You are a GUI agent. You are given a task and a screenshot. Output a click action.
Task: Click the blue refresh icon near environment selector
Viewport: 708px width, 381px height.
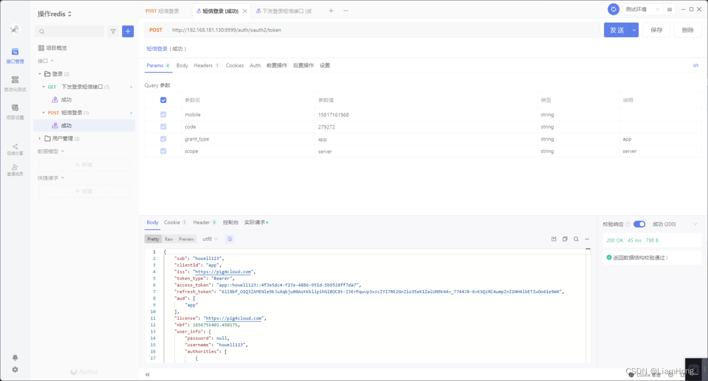(x=614, y=9)
